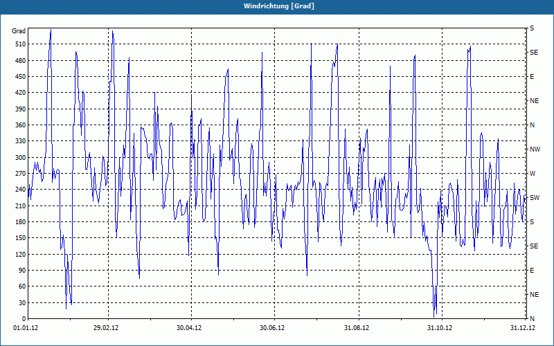Select the 450 y-axis tick label
Image resolution: width=554 pixels, height=346 pixels.
point(20,77)
